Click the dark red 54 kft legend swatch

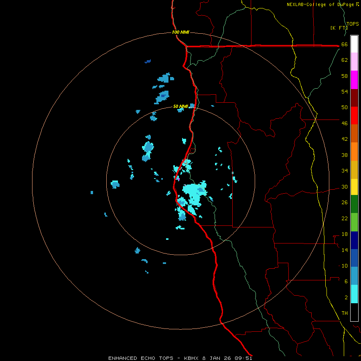pyautogui.click(x=354, y=97)
